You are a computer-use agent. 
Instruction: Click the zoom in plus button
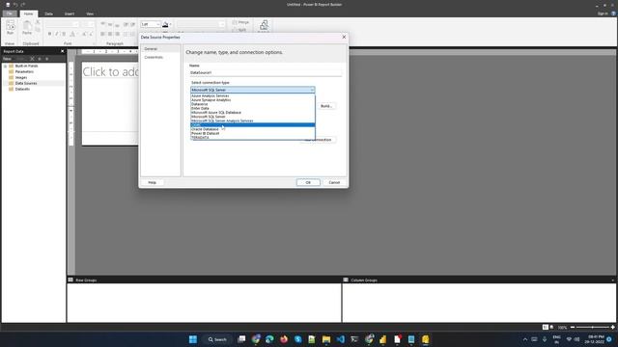(x=612, y=328)
